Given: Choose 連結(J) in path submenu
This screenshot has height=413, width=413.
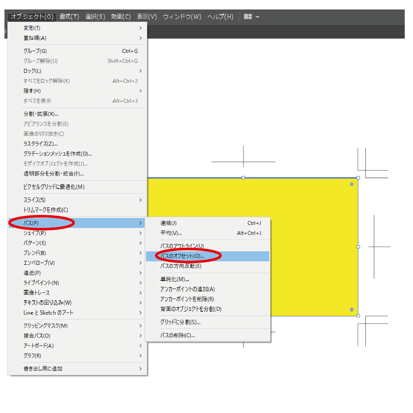Looking at the screenshot, I should [x=208, y=223].
